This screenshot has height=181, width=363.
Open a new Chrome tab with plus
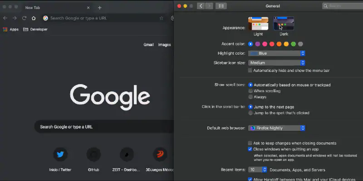click(99, 8)
